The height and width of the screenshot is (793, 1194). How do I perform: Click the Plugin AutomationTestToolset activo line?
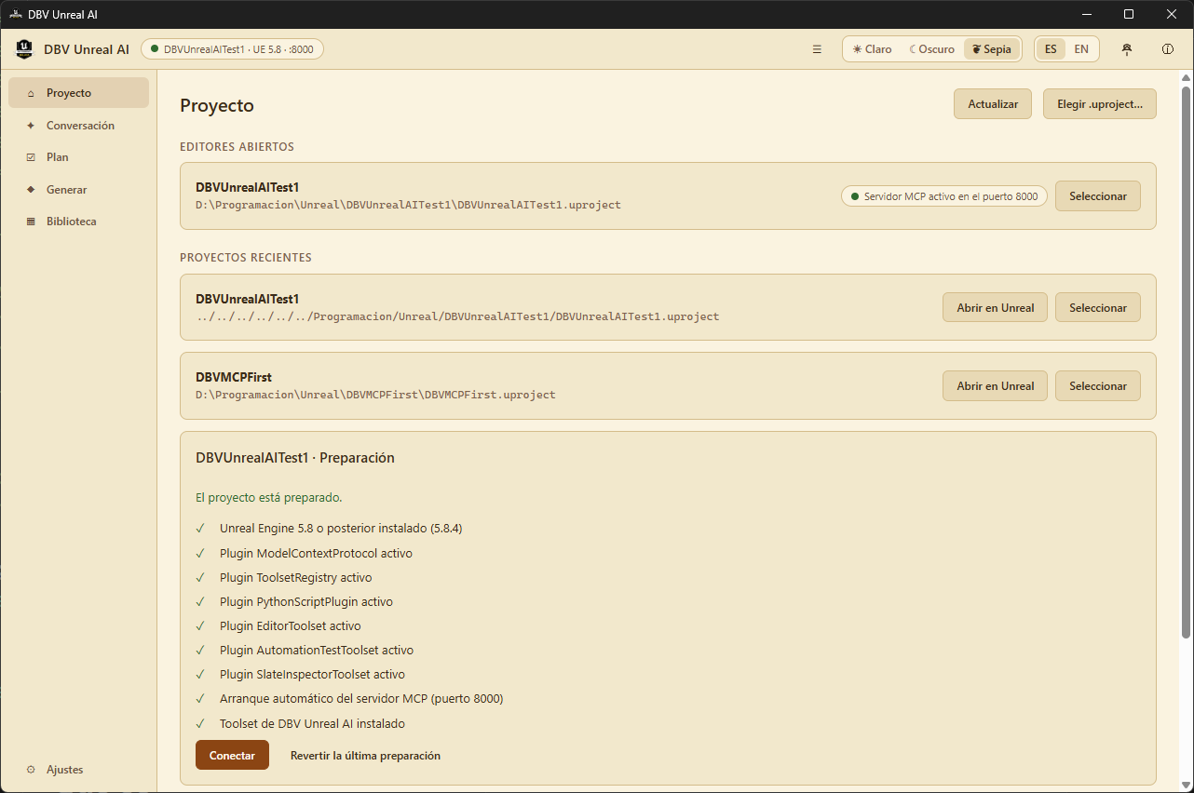tap(317, 651)
